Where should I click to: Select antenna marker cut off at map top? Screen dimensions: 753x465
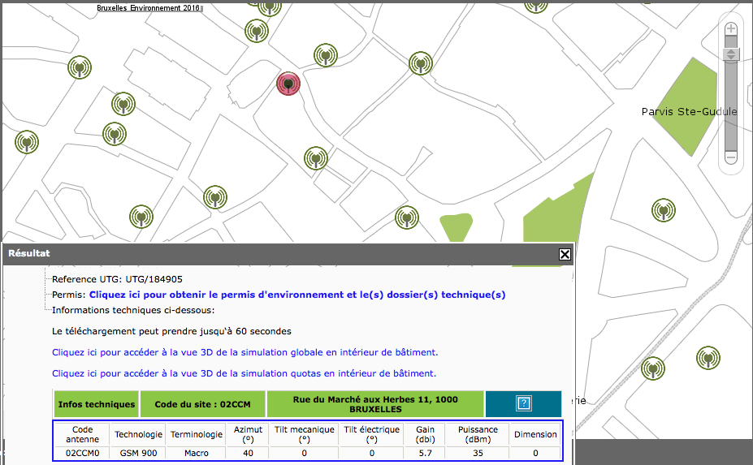(535, 4)
